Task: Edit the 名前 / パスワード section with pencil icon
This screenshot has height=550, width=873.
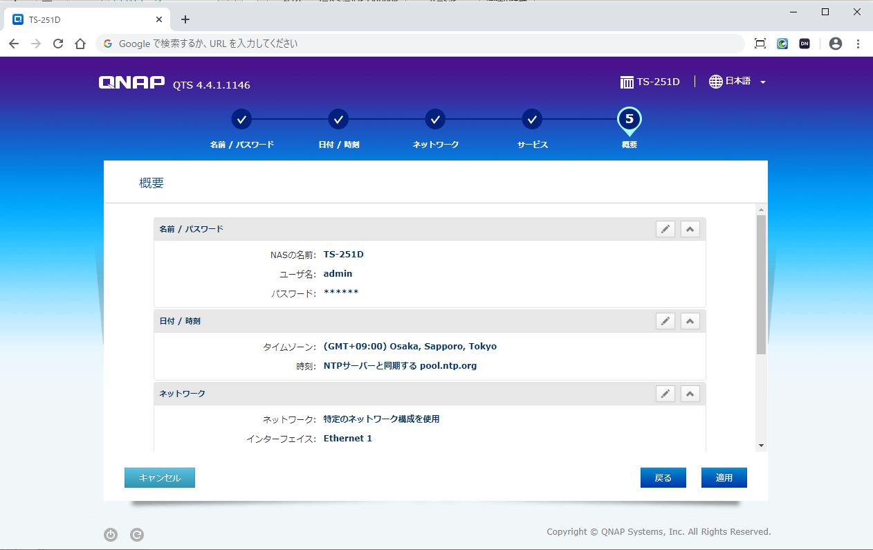Action: 665,229
